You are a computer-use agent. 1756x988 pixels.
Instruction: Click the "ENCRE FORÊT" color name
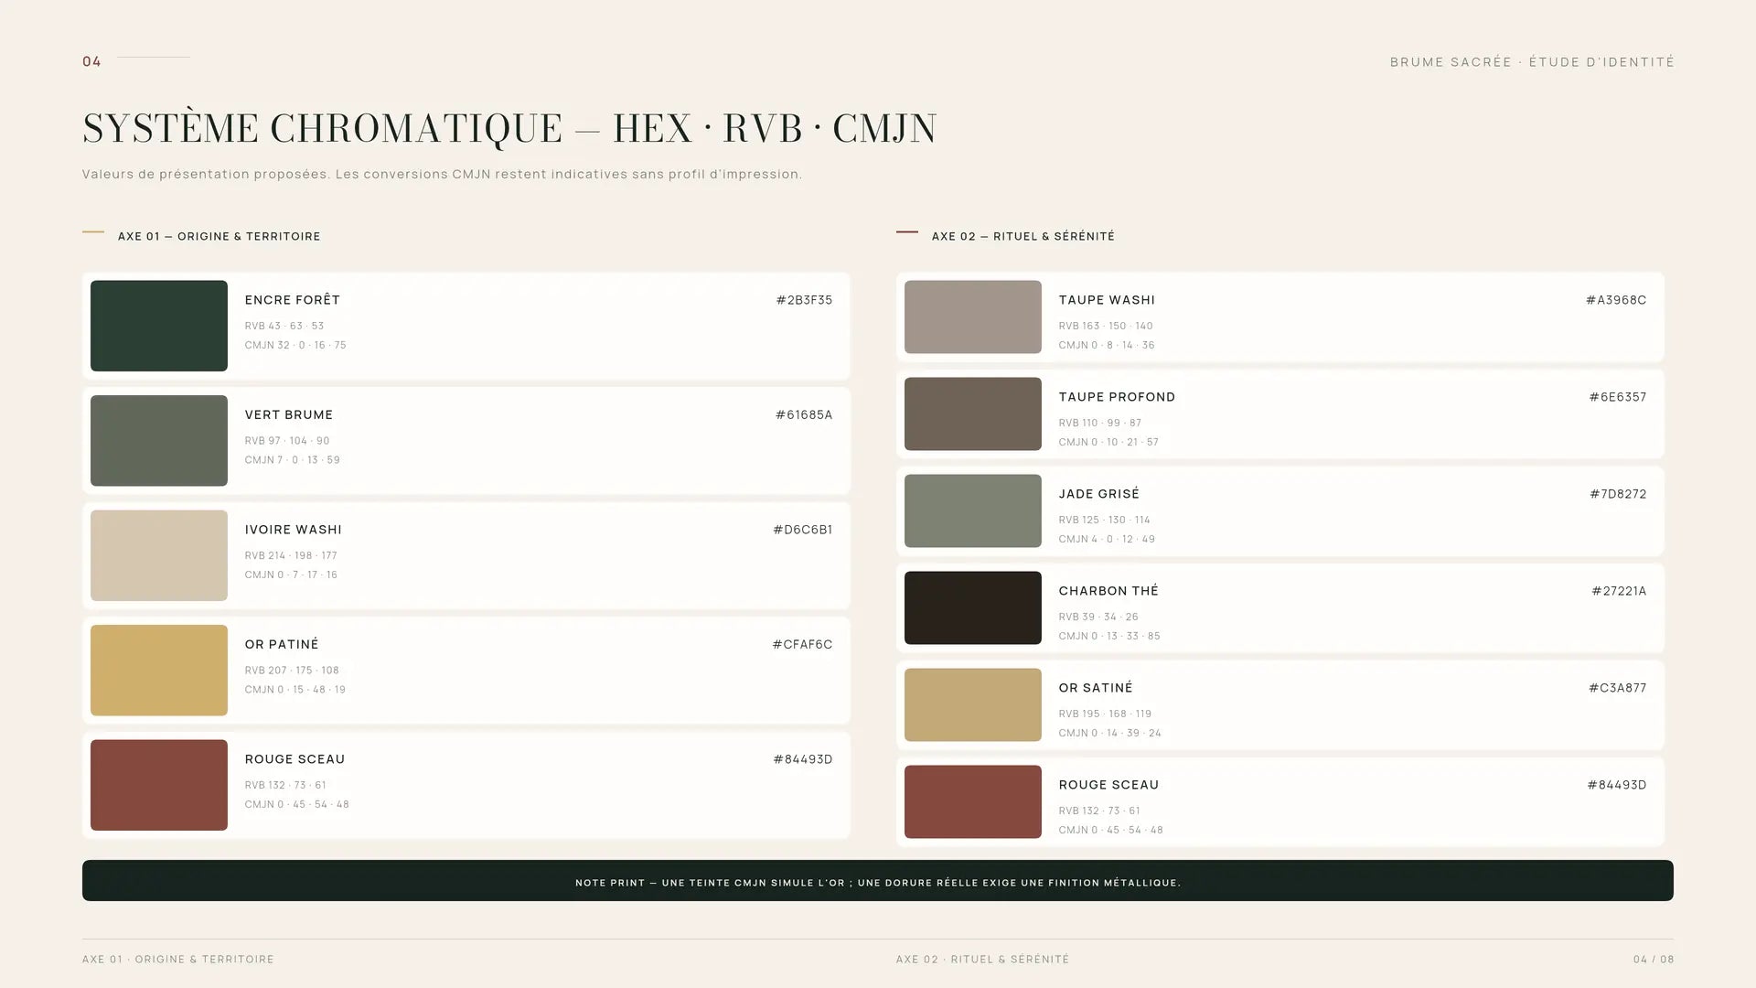click(293, 299)
